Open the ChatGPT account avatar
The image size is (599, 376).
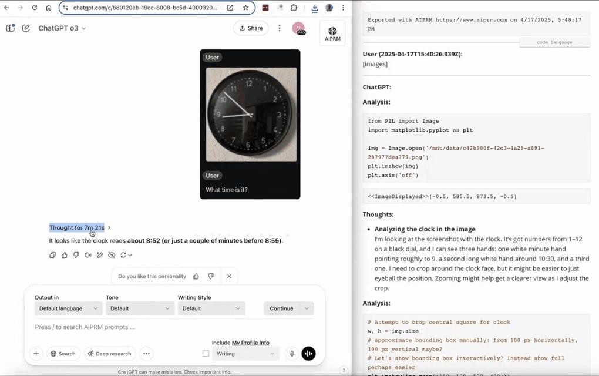point(298,28)
